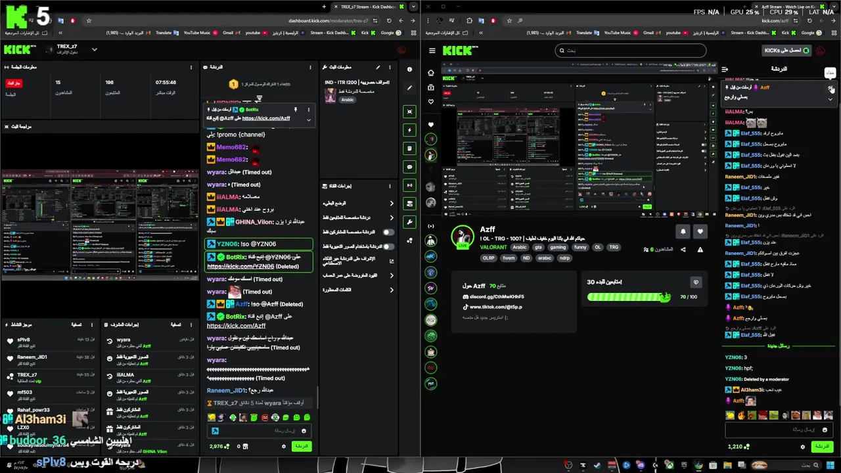Click the gaming tag chip
Screen dimensions: 841x473
pyautogui.click(x=558, y=248)
